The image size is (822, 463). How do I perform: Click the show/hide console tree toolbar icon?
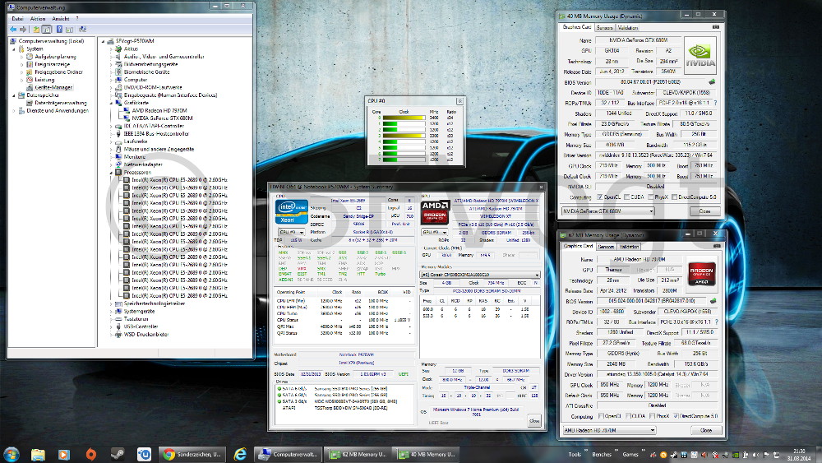point(47,30)
